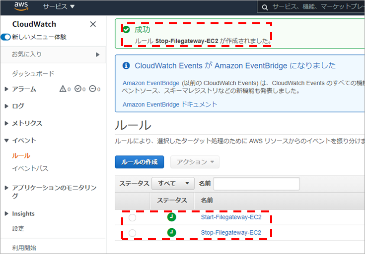The image size is (365, 254).
Task: Click the in-alarm triangle warning icon
Action: click(63, 89)
